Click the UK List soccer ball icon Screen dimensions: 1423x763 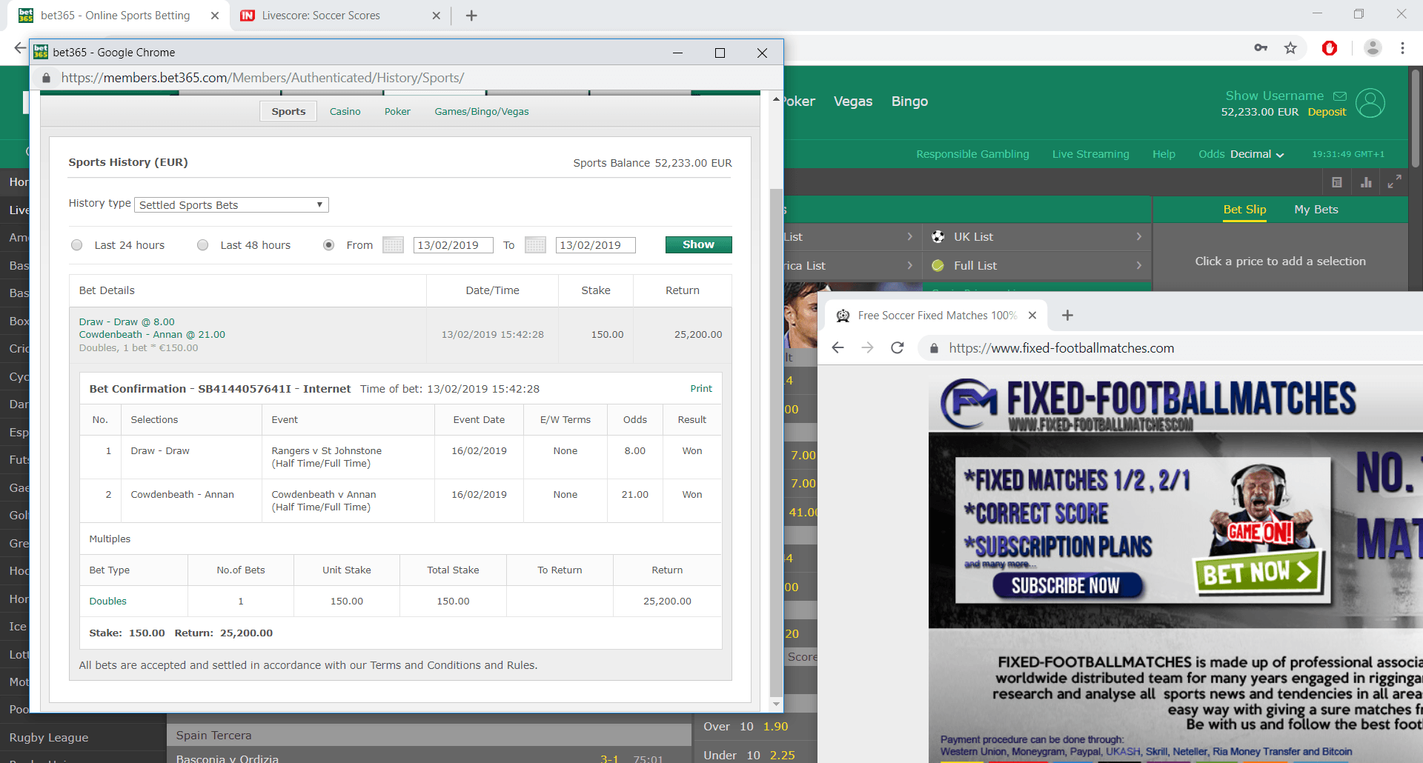pos(938,237)
